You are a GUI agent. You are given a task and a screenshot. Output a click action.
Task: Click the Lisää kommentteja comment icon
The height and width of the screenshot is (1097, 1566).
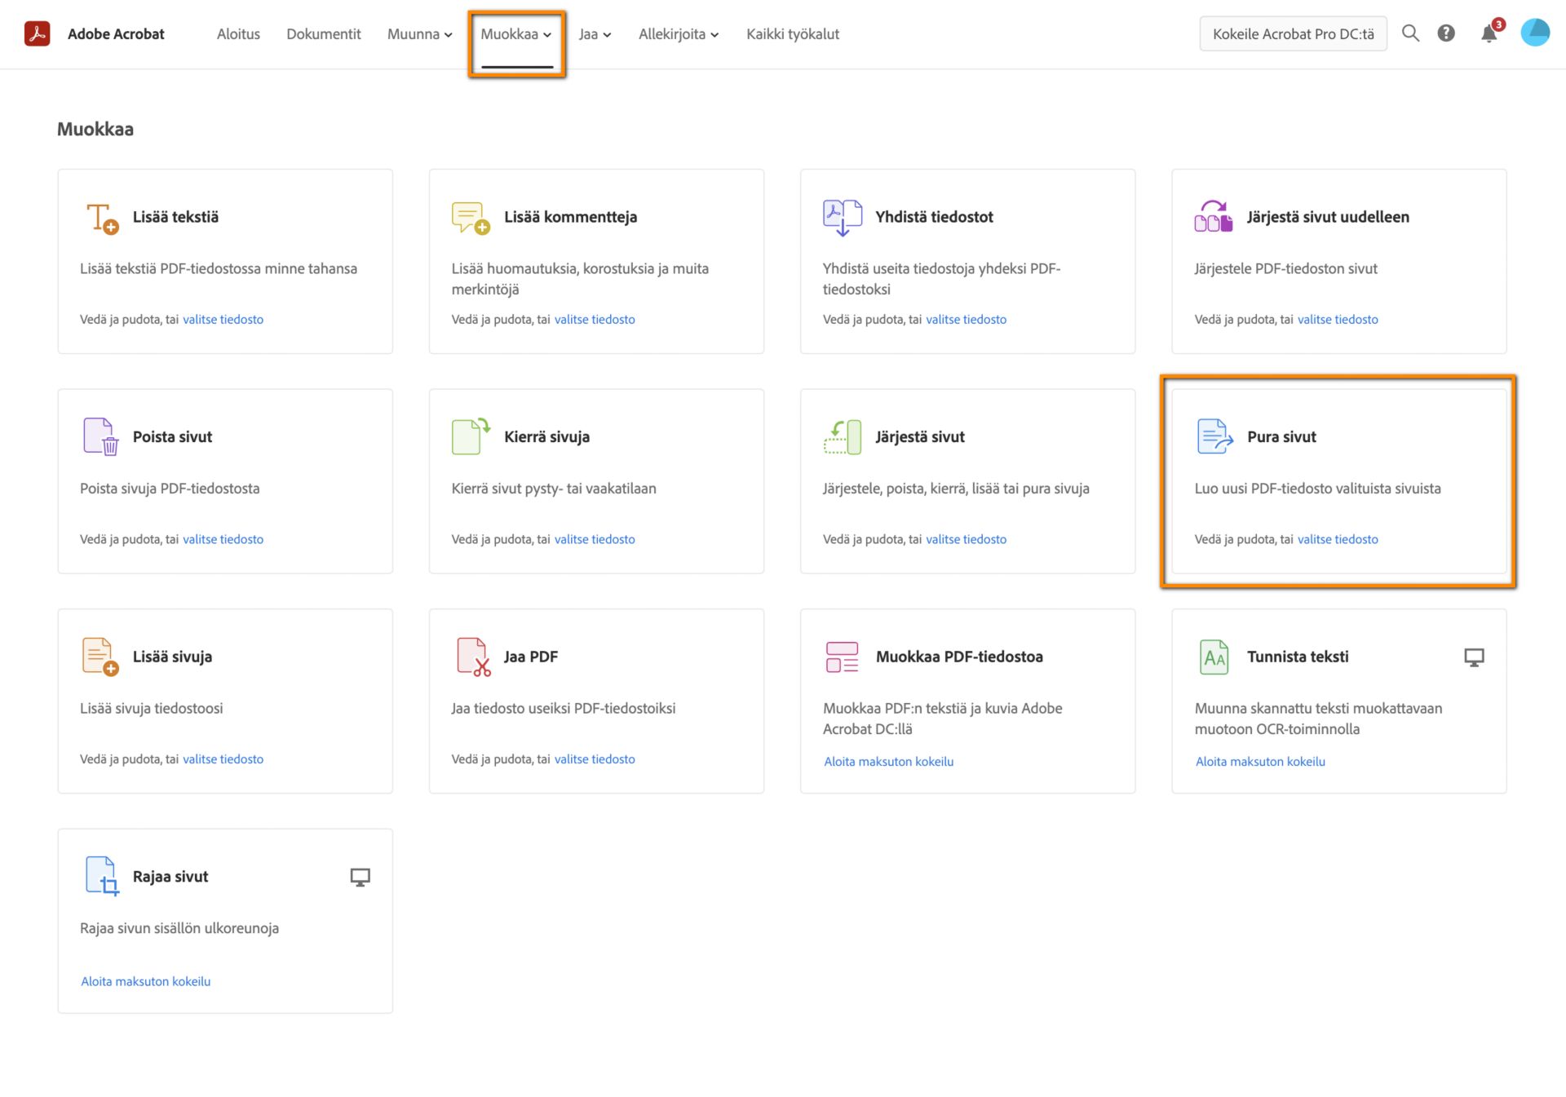coord(471,218)
